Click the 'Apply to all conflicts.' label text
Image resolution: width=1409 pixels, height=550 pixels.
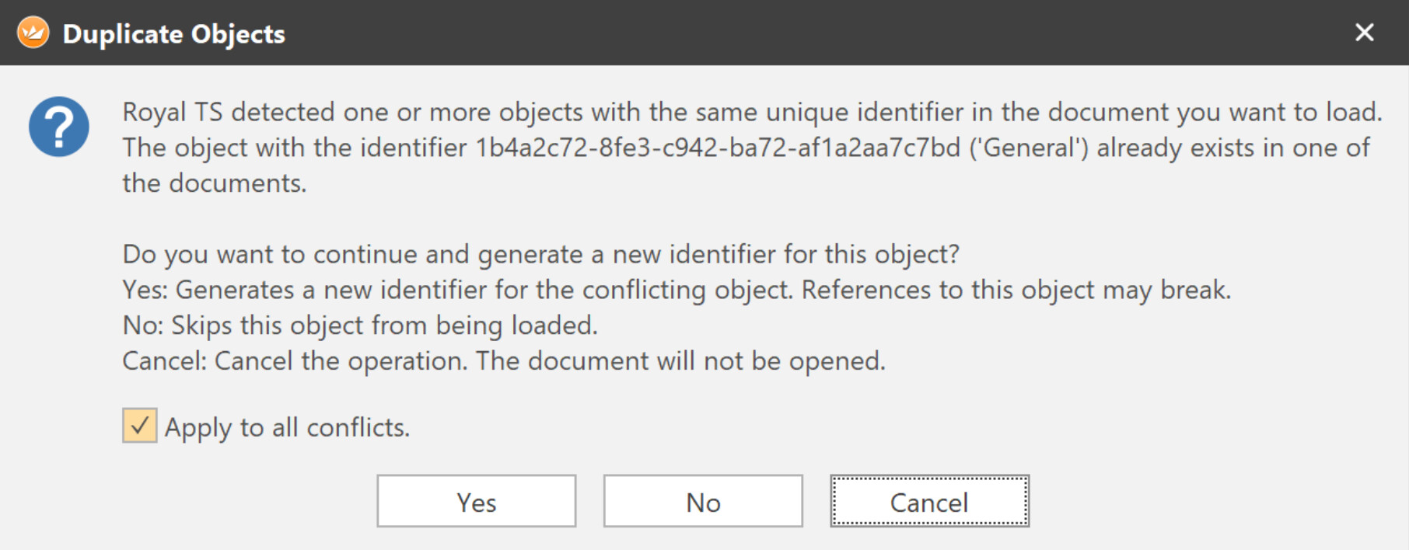(287, 427)
